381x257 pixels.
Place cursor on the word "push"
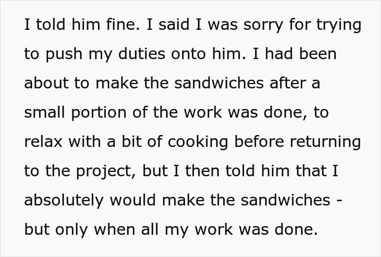tap(64, 55)
